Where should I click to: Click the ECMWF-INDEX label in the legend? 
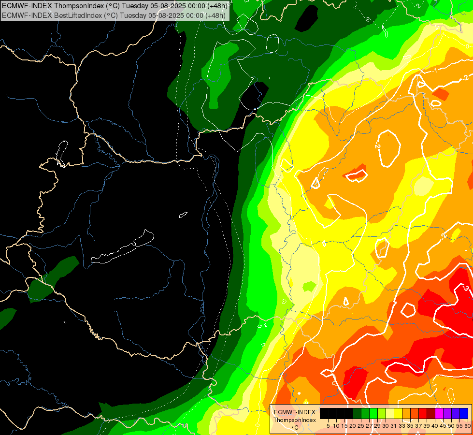[x=295, y=412]
